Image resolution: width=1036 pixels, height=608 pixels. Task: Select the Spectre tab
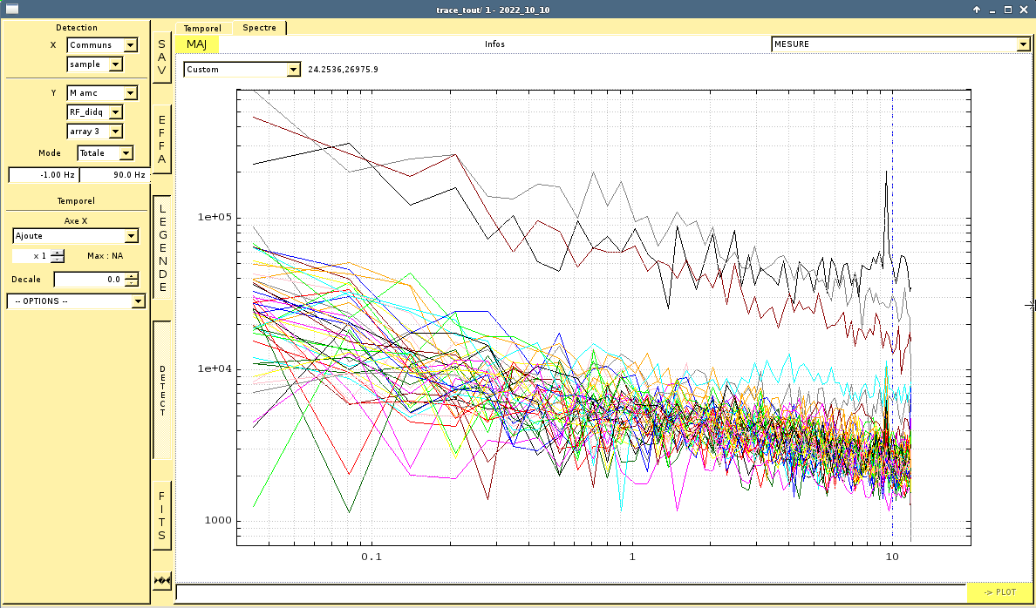point(259,28)
